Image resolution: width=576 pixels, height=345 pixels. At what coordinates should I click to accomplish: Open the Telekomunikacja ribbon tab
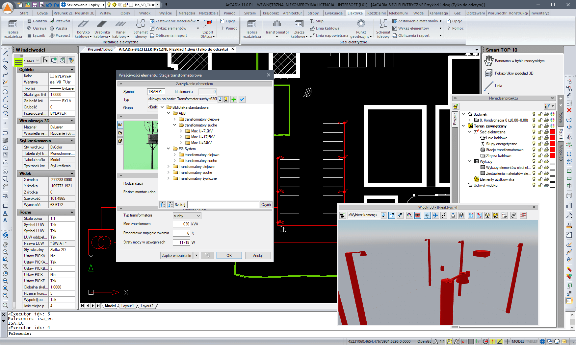[x=398, y=13]
